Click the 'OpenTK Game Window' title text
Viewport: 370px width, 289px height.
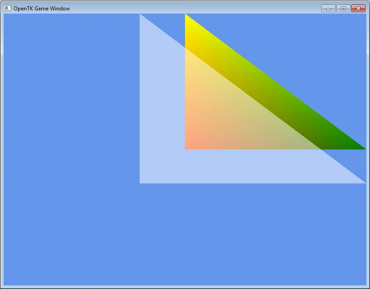click(42, 9)
